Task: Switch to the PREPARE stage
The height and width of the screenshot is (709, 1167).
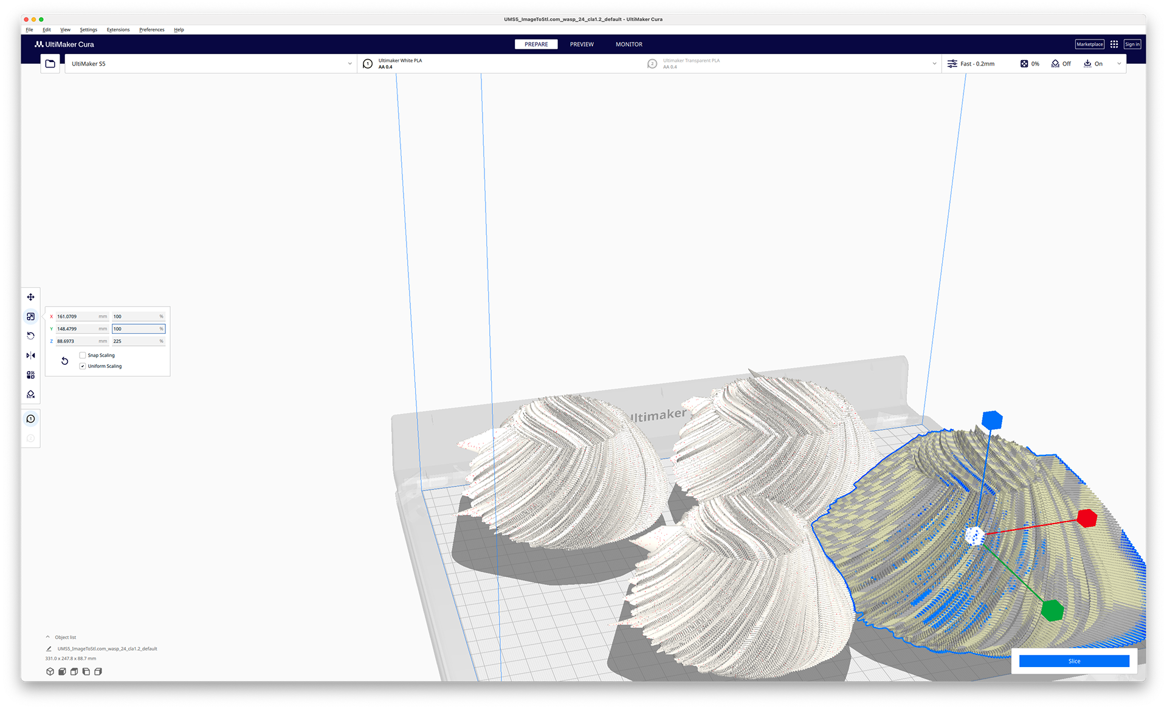Action: pyautogui.click(x=536, y=44)
